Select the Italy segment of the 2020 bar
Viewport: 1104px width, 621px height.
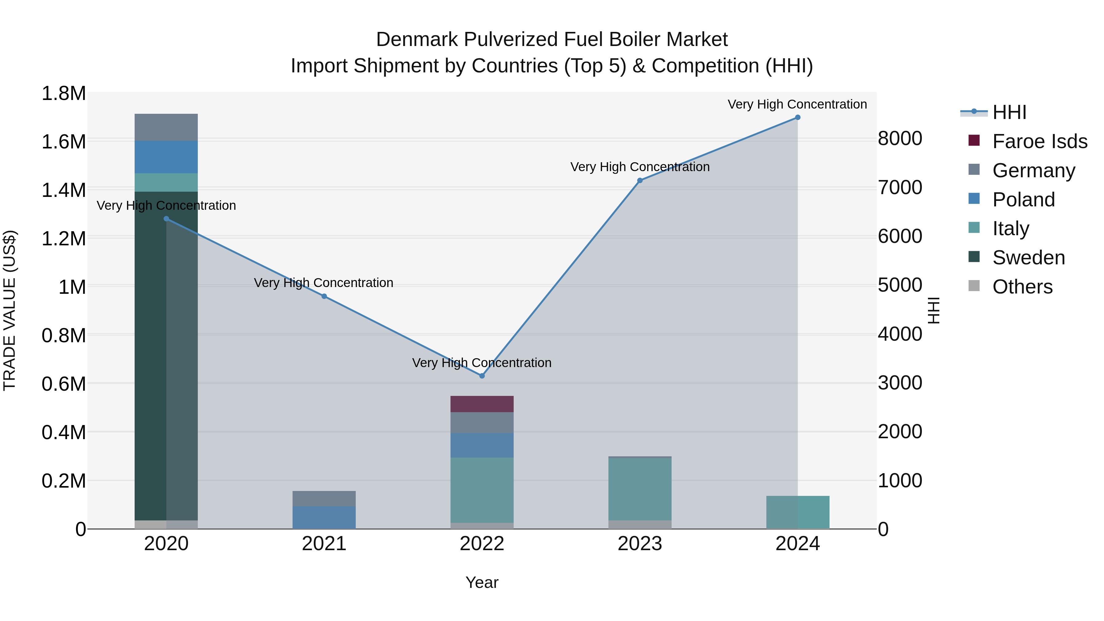pyautogui.click(x=166, y=182)
